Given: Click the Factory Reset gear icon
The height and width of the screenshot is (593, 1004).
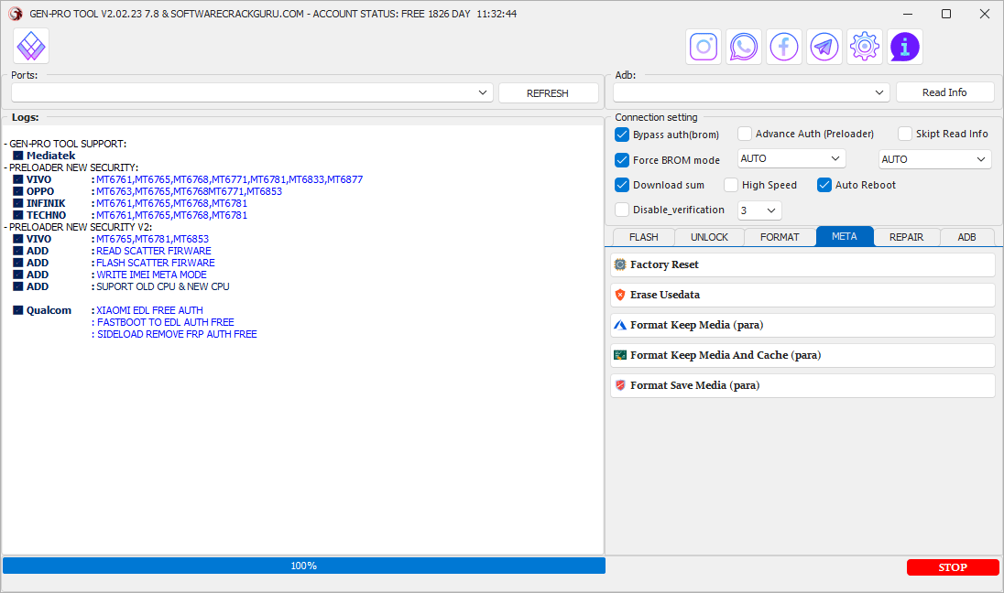Looking at the screenshot, I should pos(620,264).
